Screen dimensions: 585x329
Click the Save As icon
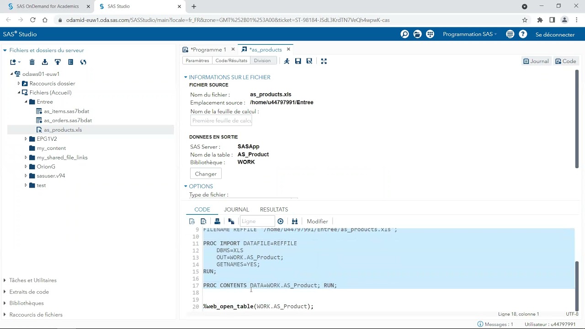pyautogui.click(x=309, y=61)
